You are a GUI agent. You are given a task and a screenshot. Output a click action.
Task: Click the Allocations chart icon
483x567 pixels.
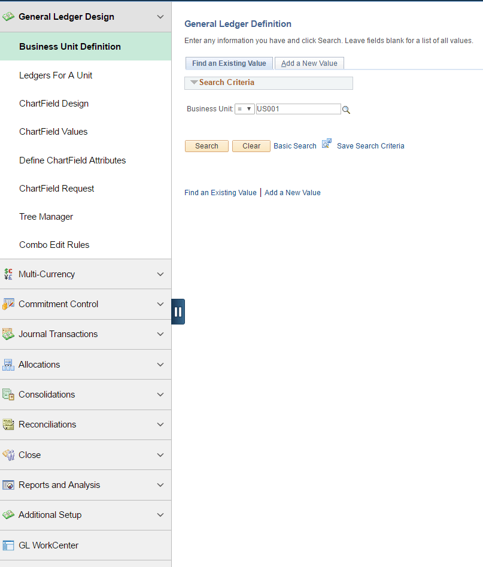tap(8, 364)
